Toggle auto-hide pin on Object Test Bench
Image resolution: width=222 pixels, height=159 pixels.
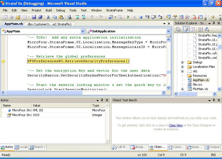[x=214, y=100]
